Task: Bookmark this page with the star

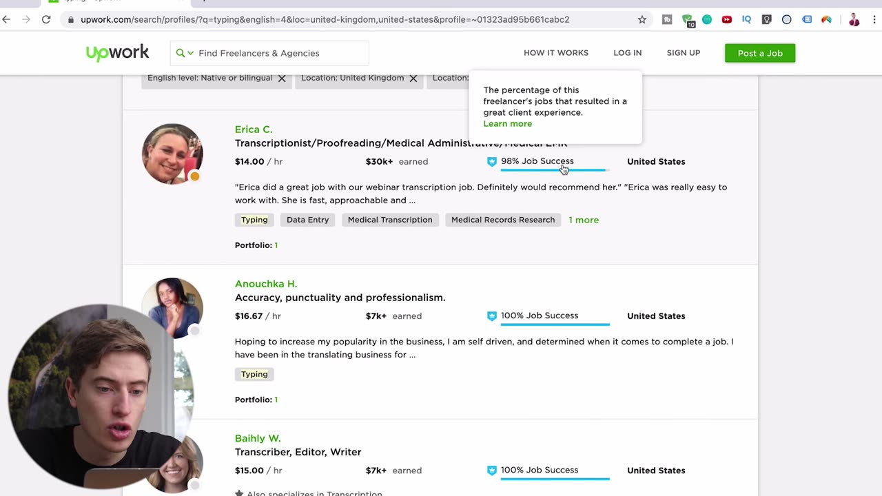Action: point(642,19)
